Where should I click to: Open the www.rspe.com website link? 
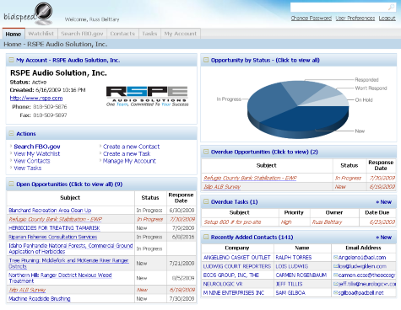[36, 99]
